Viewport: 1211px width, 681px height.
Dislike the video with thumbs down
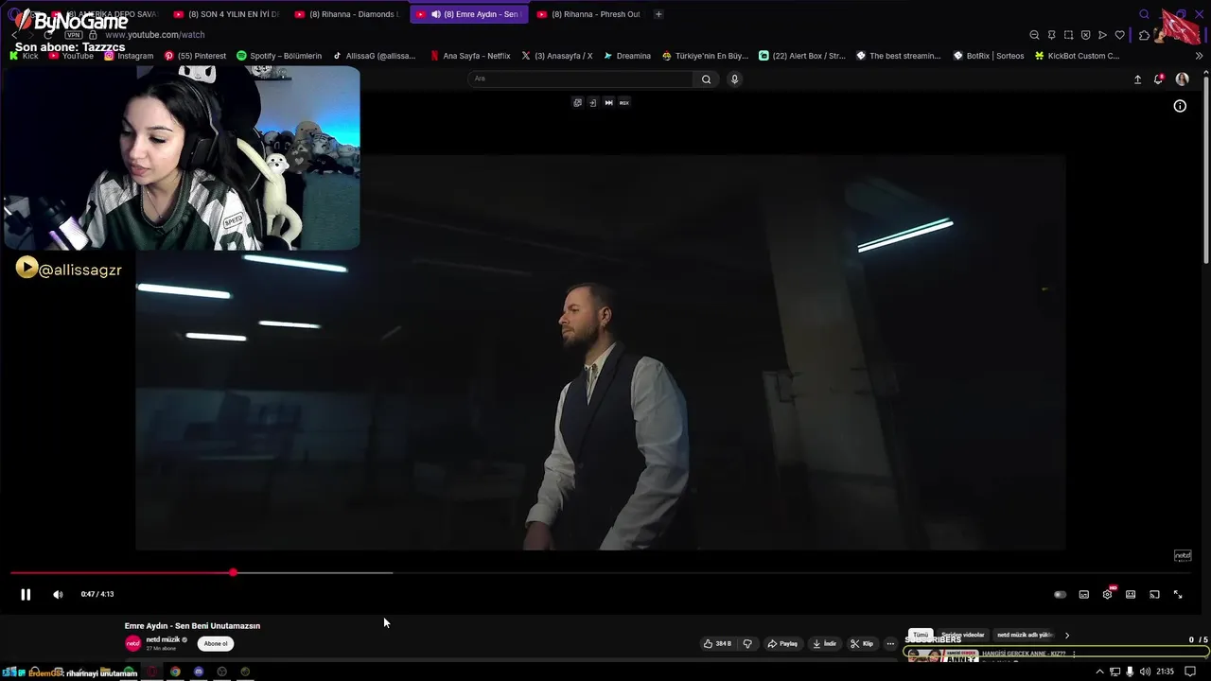(747, 644)
